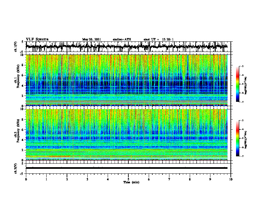Viewport: 260px width, 201px height.
Task: Click the ch.1 spectrogram color scale bar
Action: (x=237, y=84)
